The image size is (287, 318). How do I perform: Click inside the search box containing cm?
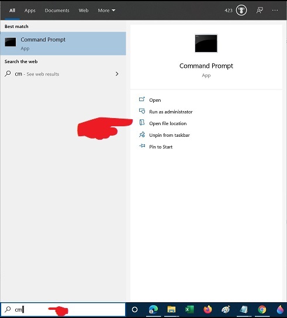[63, 309]
